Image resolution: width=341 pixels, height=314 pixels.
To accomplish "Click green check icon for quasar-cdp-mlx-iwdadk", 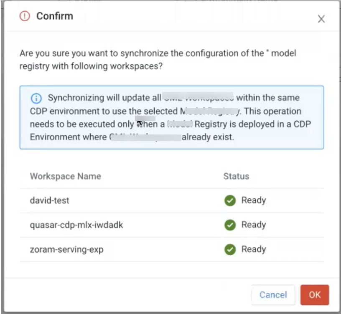I will tap(230, 225).
